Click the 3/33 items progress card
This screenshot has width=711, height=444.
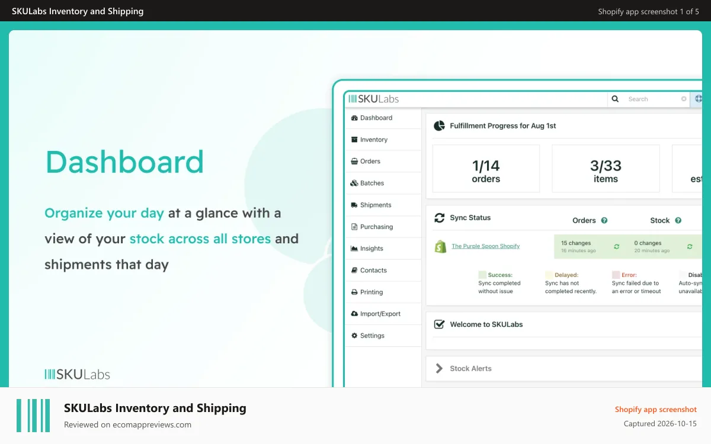click(x=606, y=169)
